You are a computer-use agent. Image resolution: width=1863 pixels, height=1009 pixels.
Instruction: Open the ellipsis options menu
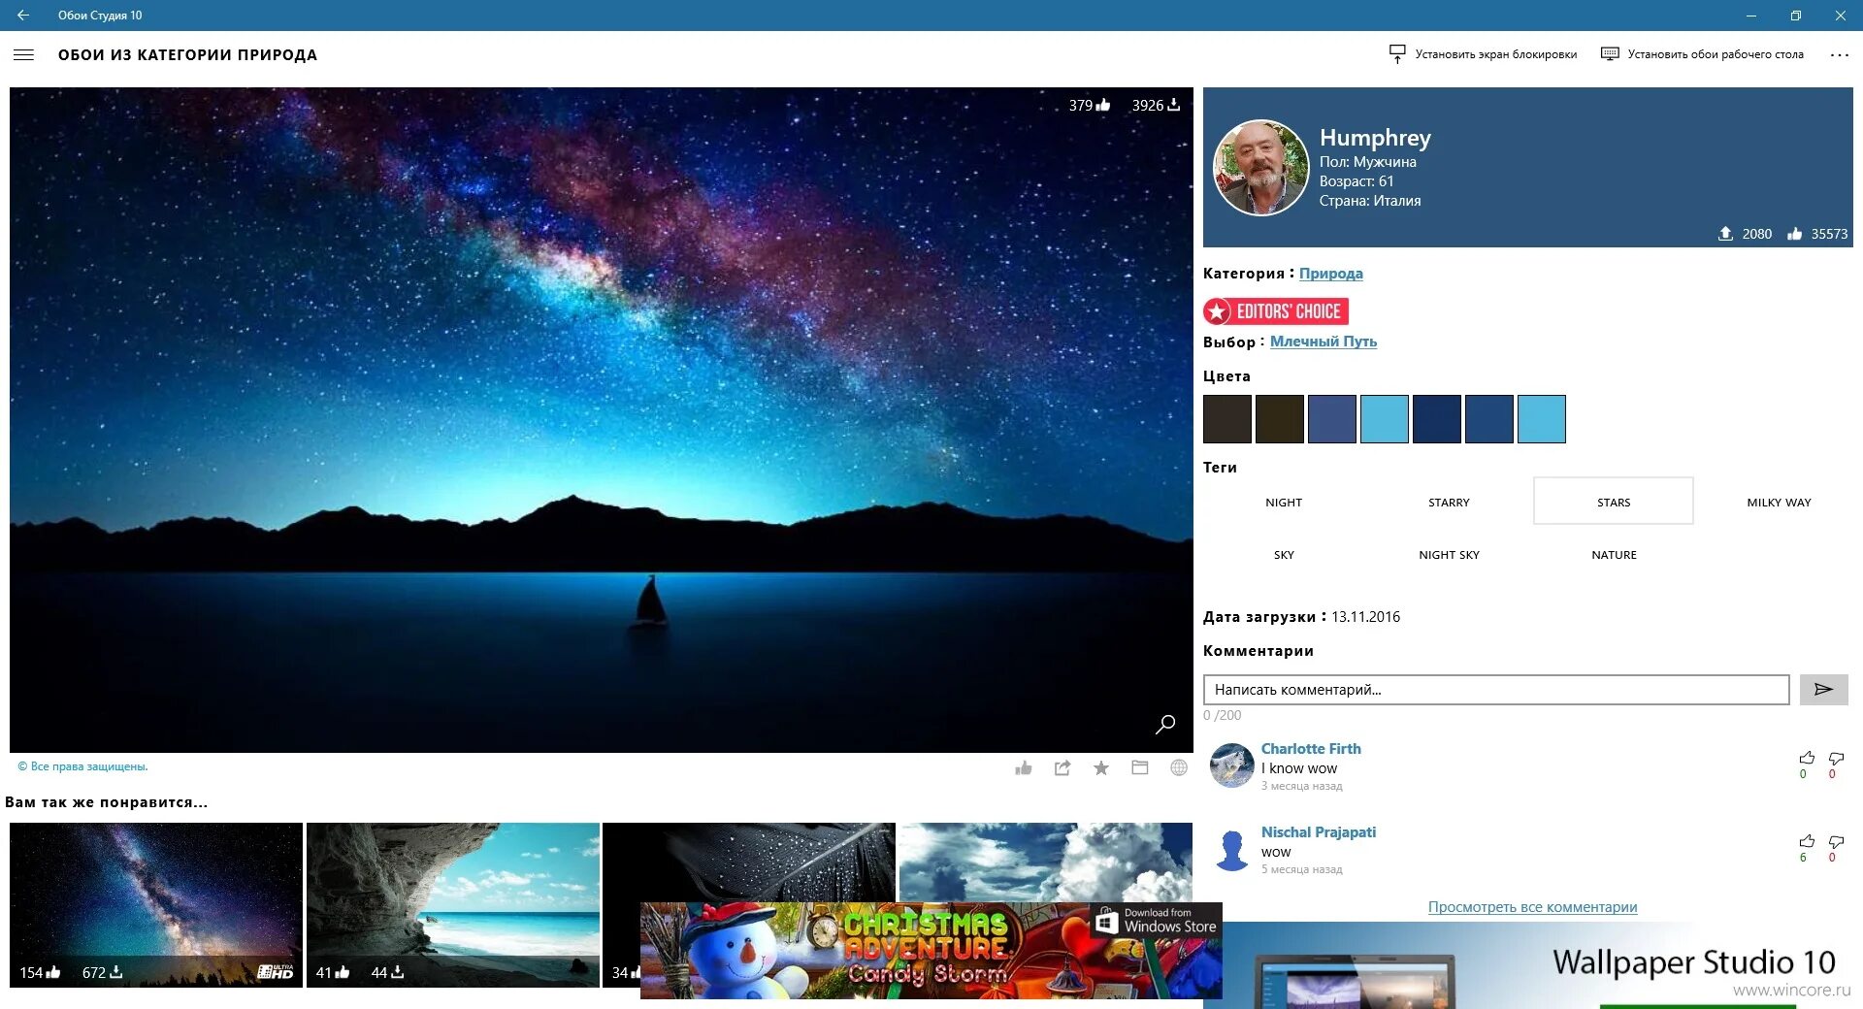[1839, 54]
